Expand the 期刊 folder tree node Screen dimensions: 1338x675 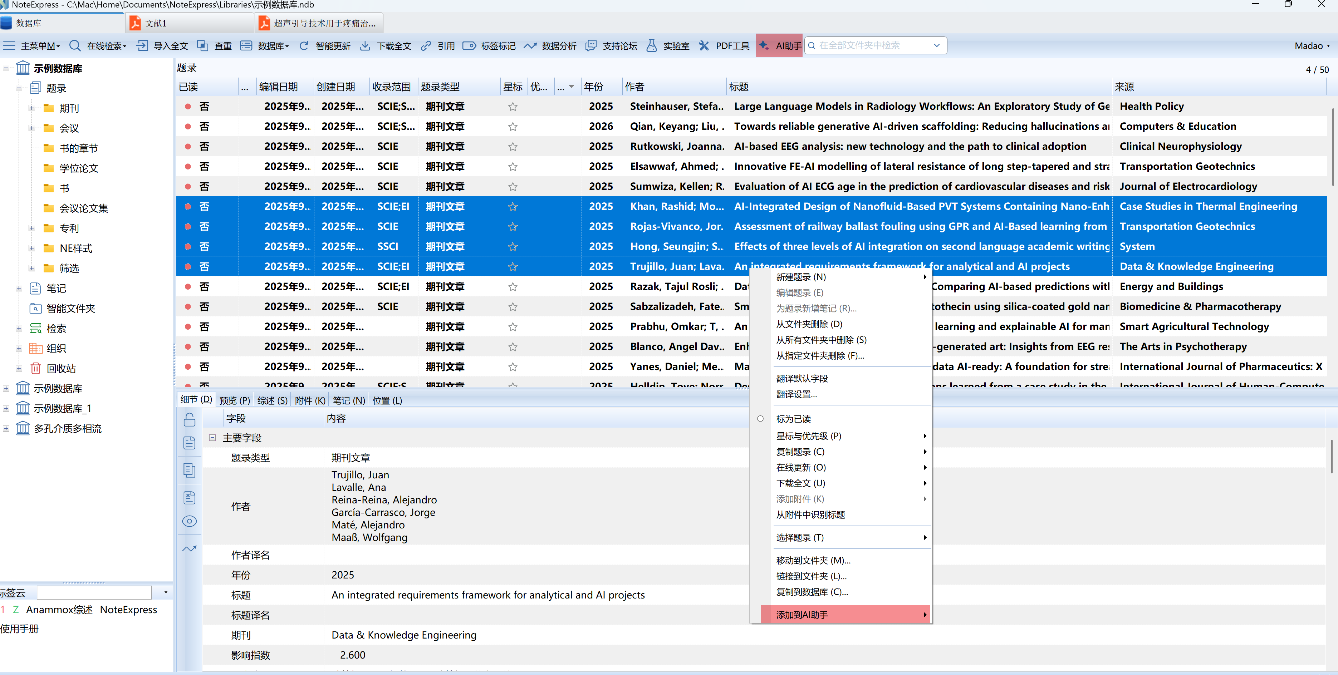coord(32,108)
